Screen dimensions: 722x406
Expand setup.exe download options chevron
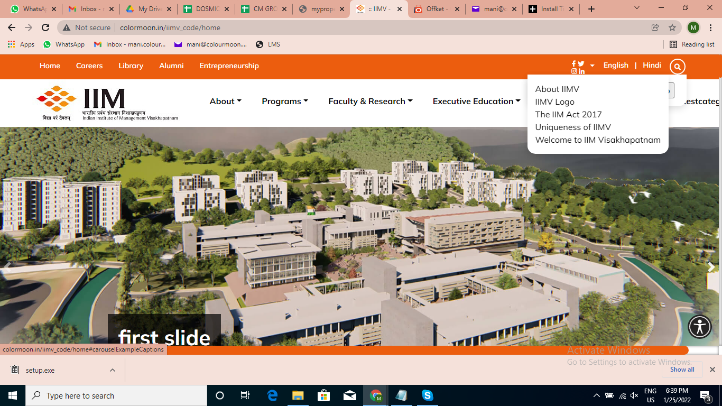point(113,370)
